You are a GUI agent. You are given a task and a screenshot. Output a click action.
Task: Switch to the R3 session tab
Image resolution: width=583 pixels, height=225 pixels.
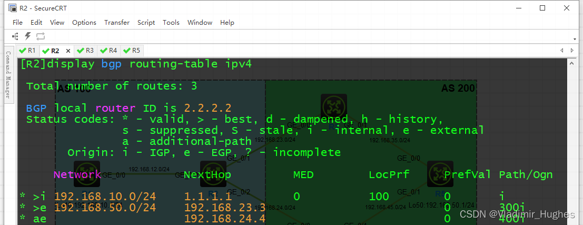coord(85,51)
